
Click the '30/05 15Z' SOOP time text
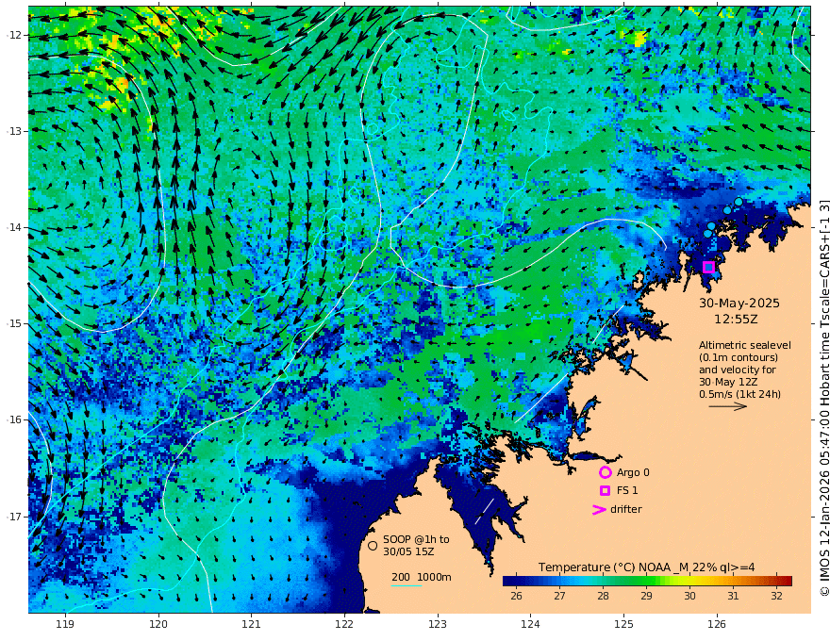click(x=408, y=551)
